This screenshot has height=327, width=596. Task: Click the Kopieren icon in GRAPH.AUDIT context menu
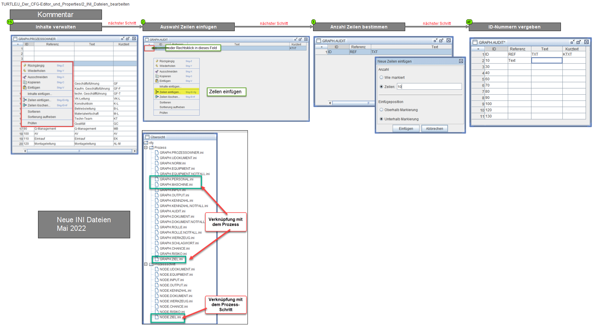(x=157, y=76)
